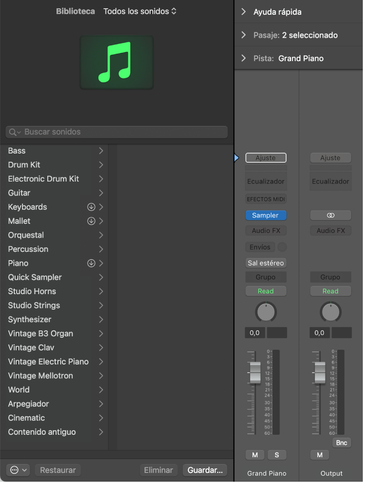Viewport: 365px width, 483px height.
Task: Click the stereo link icon on Output strip
Action: [331, 215]
